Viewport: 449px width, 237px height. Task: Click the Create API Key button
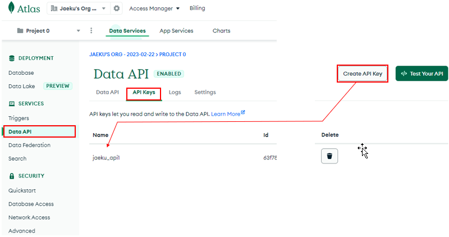click(363, 74)
